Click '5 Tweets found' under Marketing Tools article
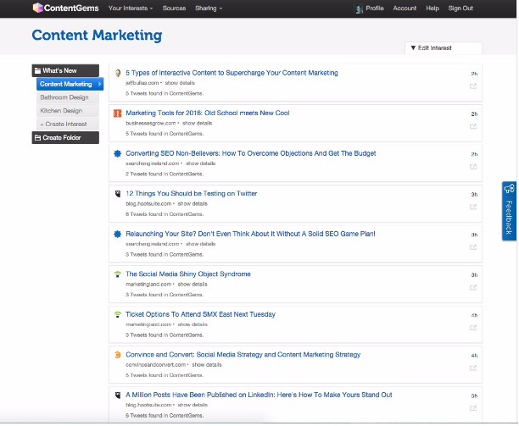 165,134
